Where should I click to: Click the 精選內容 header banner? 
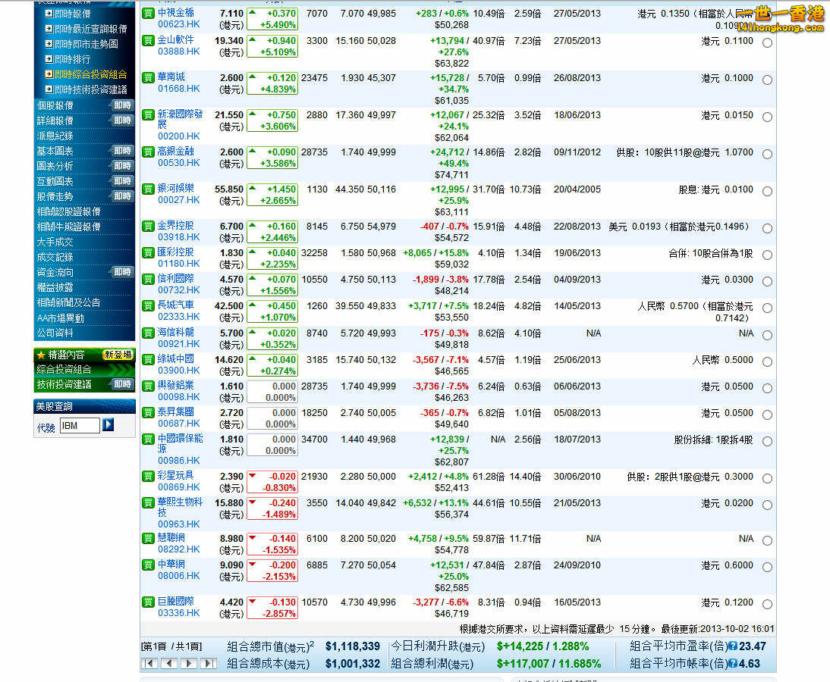84,354
